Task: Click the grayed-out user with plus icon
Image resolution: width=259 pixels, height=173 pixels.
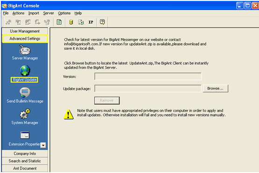Action: click(37, 22)
